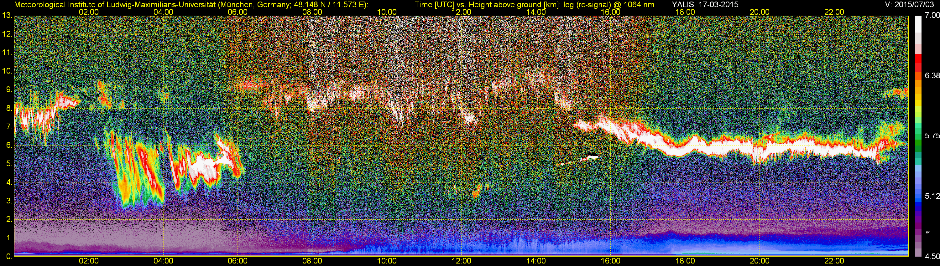Select 14:00 on the bottom time axis

tap(536, 261)
